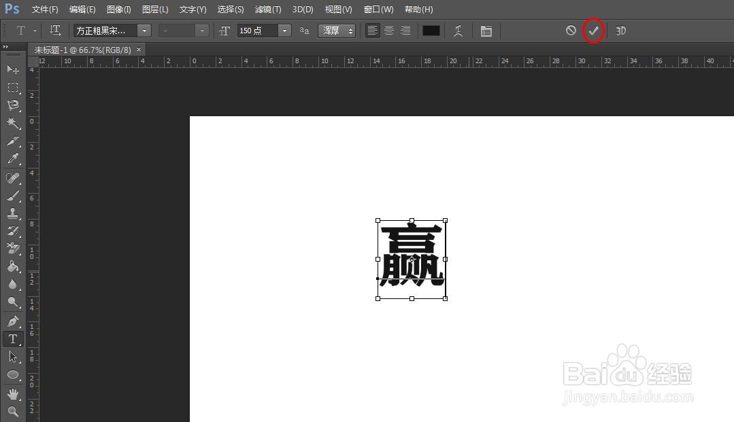Select the Blur tool
Screen dimensions: 734x422
click(13, 285)
